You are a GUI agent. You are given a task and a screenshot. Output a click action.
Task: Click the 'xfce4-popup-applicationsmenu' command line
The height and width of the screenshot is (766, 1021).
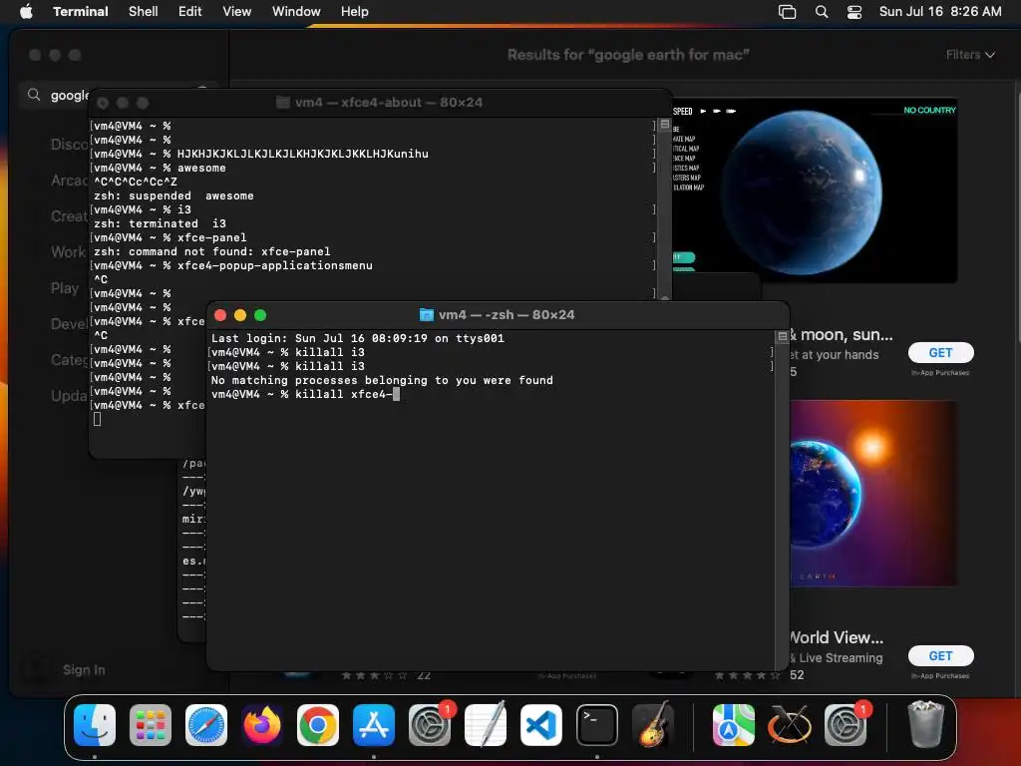tap(232, 265)
